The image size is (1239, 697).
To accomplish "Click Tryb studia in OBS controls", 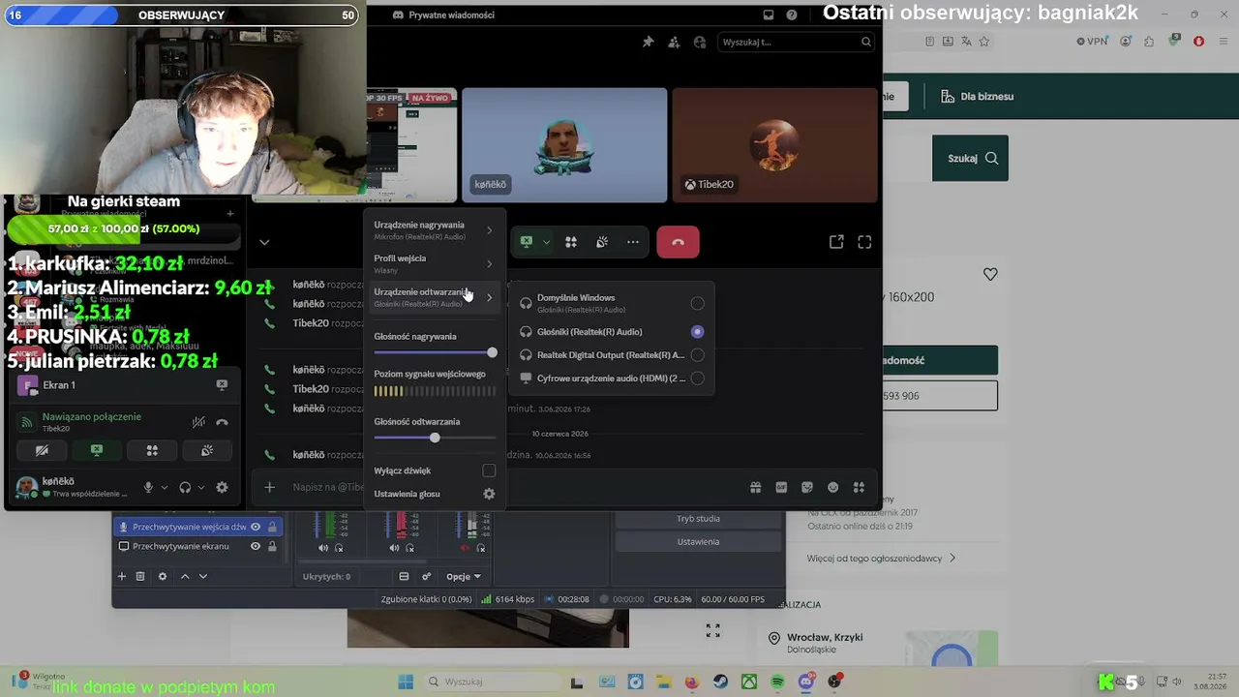I will (698, 519).
